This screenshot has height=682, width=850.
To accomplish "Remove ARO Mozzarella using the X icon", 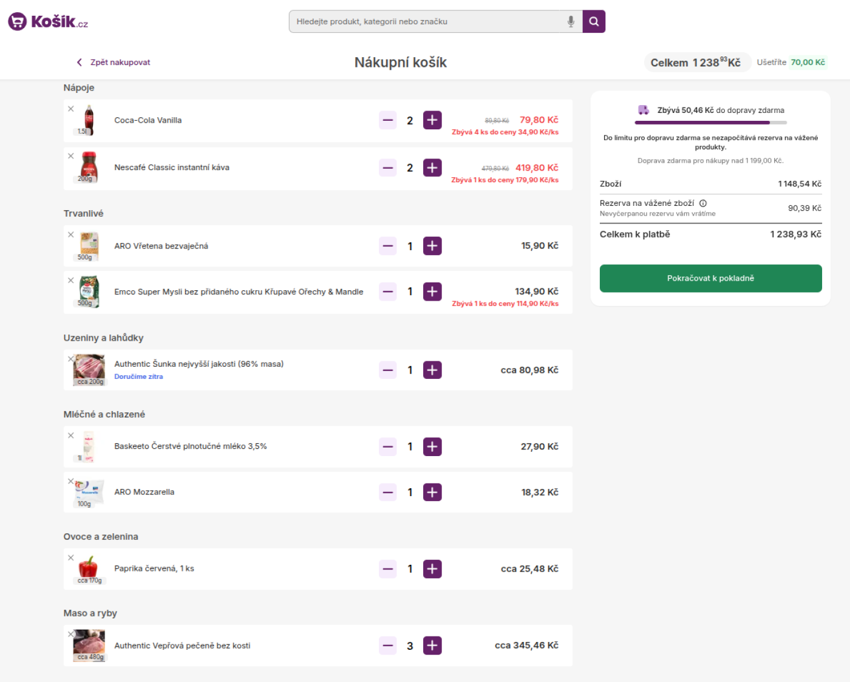I will click(71, 480).
